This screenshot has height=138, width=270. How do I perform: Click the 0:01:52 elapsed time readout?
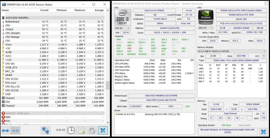pos(61,130)
